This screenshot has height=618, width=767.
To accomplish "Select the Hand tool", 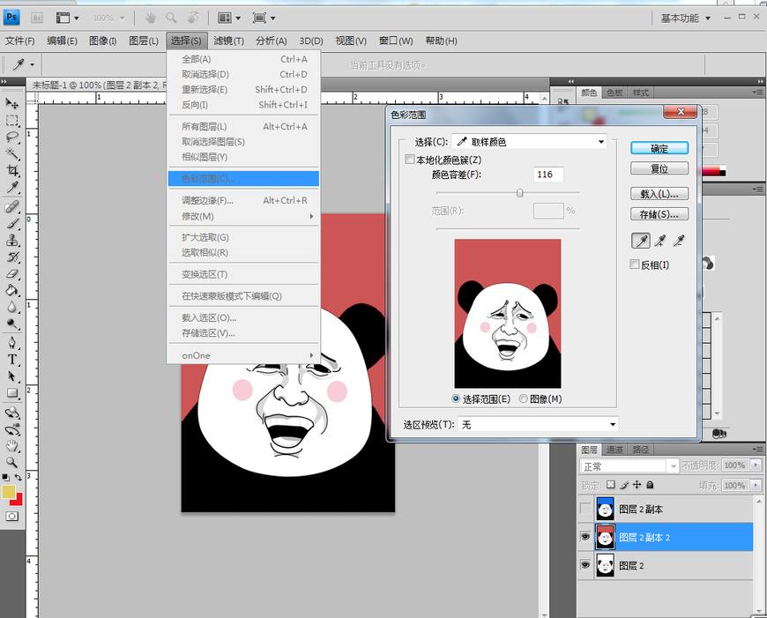I will click(12, 445).
